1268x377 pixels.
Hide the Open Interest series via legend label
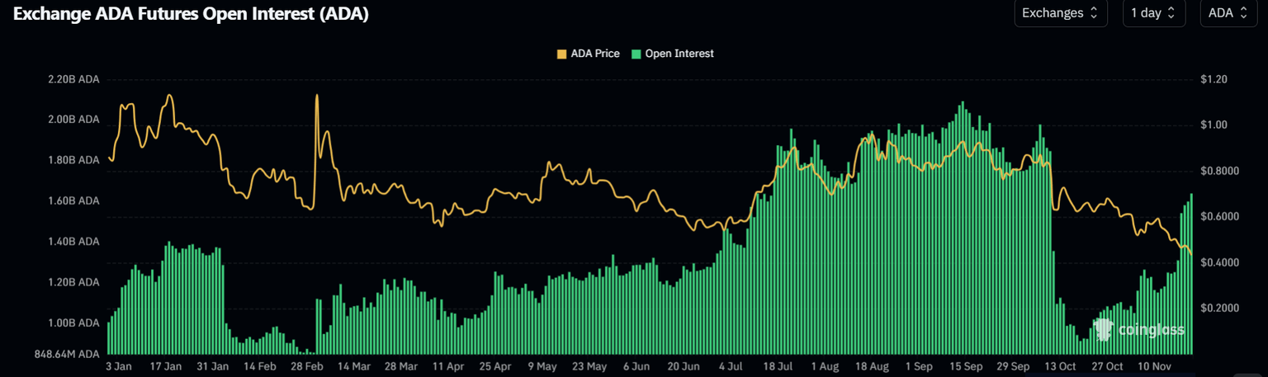coord(679,54)
